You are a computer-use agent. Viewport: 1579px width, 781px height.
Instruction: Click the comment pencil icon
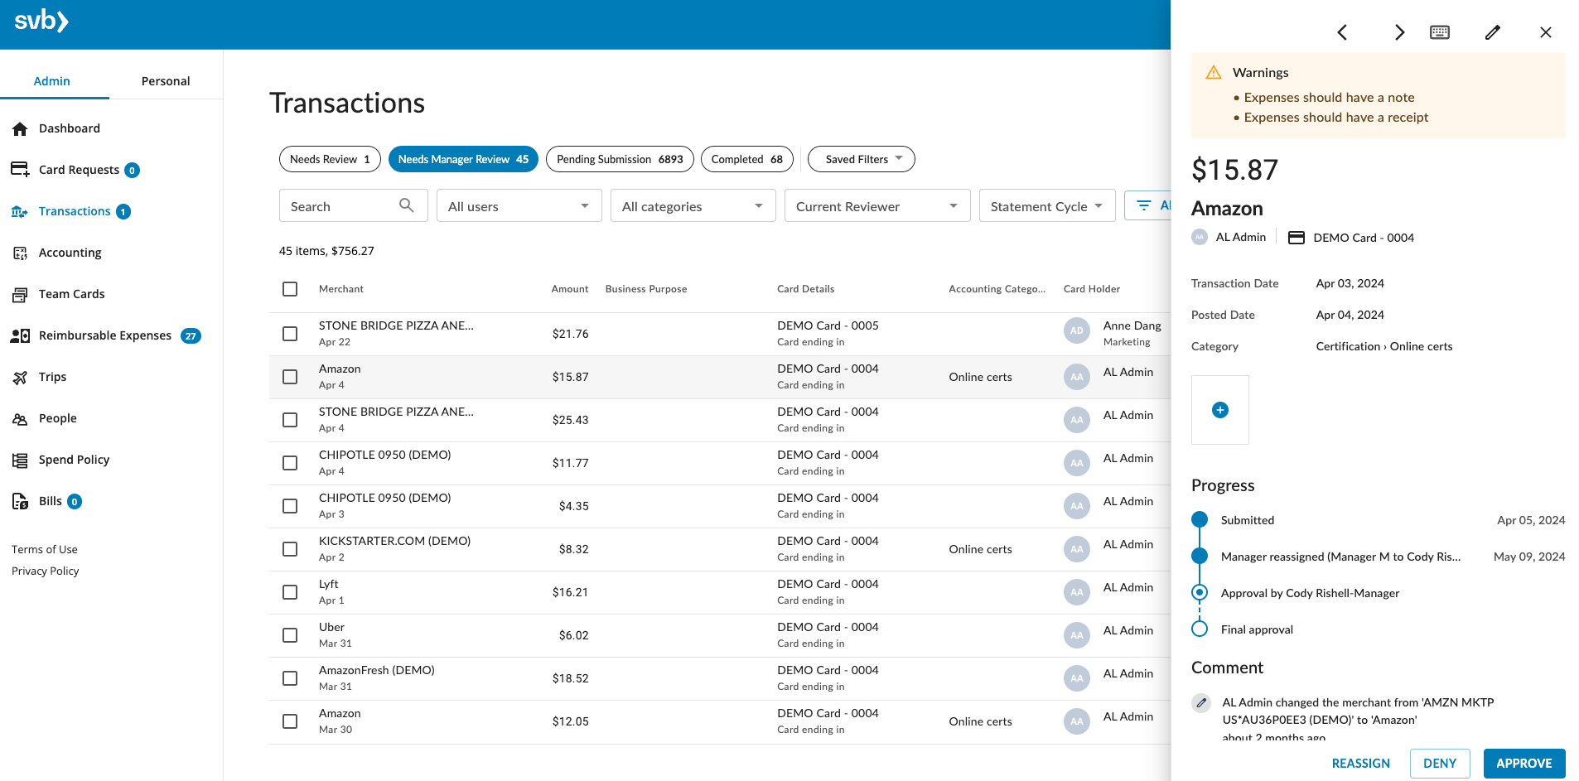click(1201, 702)
